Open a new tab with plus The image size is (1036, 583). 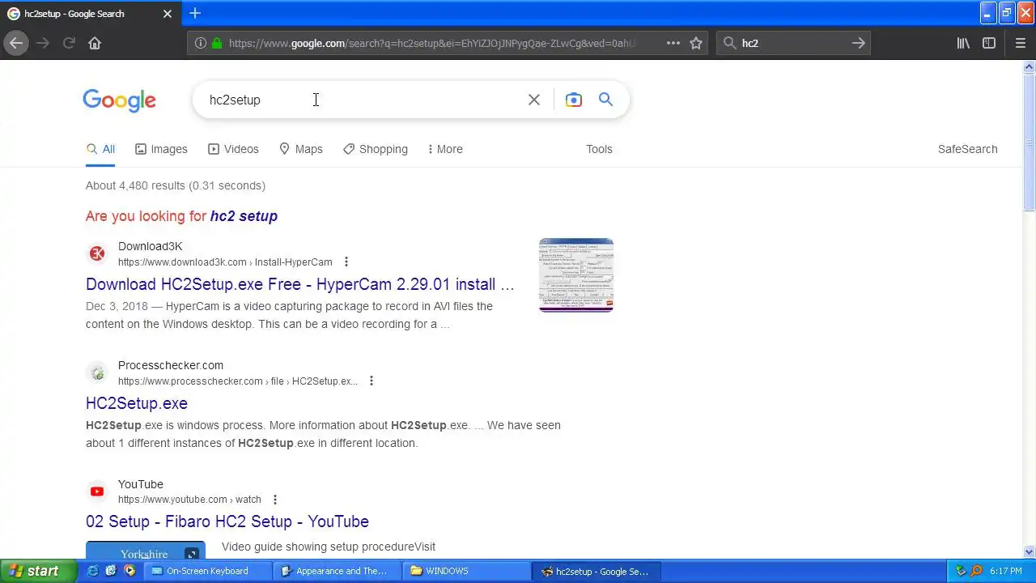pyautogui.click(x=195, y=13)
